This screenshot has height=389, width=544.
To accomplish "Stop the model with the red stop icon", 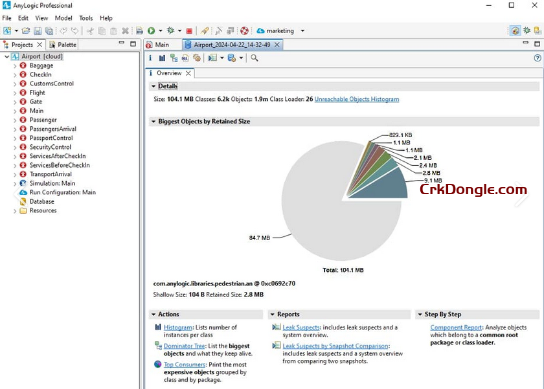I will [x=189, y=30].
